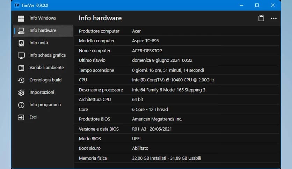292x169 pixels.
Task: Click the Info programma info icon
Action: pyautogui.click(x=21, y=105)
